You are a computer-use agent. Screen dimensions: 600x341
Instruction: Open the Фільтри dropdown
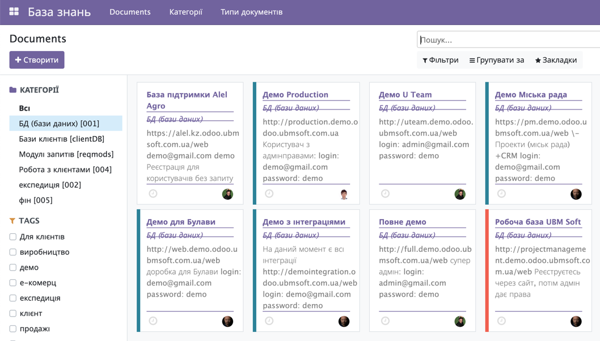pos(442,60)
